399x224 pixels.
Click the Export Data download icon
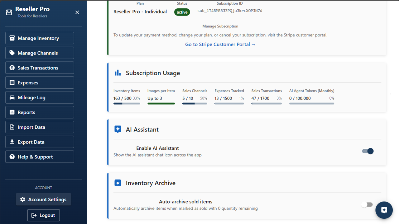tap(12, 142)
